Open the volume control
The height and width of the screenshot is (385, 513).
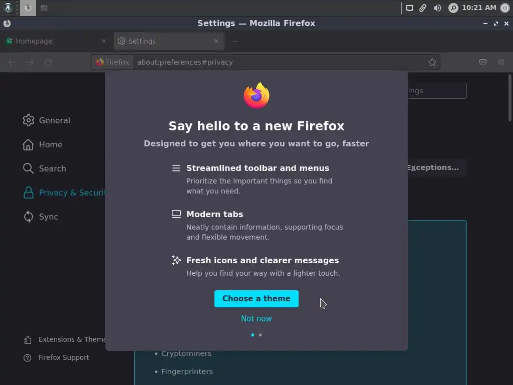point(437,8)
